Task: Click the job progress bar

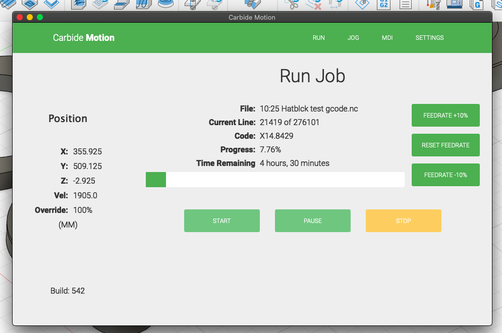Action: [275, 180]
